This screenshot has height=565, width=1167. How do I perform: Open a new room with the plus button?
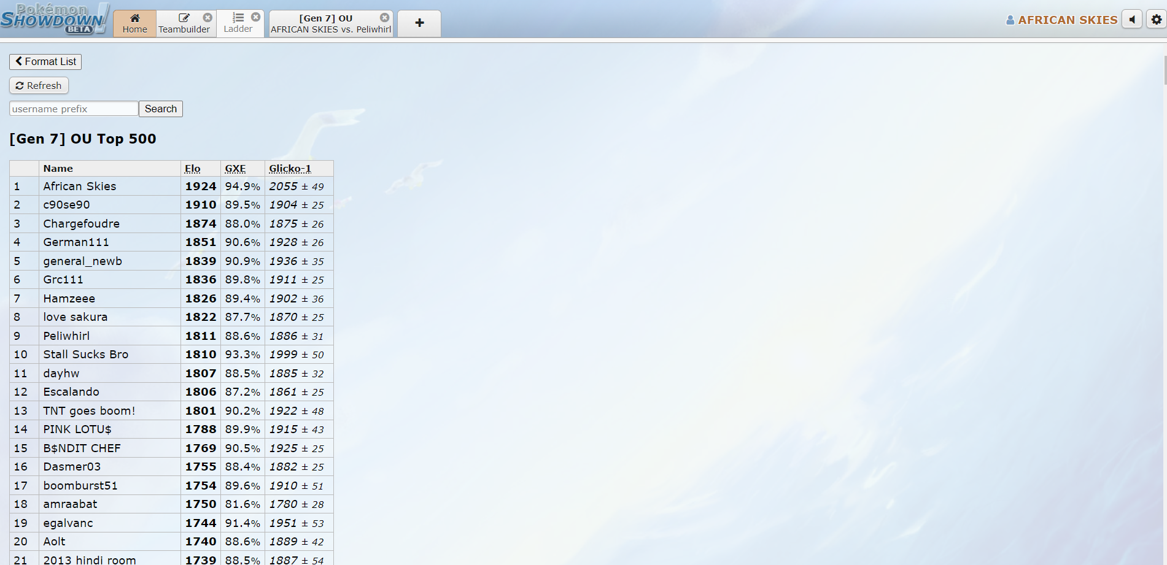(419, 23)
